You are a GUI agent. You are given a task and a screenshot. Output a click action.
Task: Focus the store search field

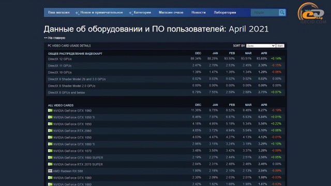[265, 12]
